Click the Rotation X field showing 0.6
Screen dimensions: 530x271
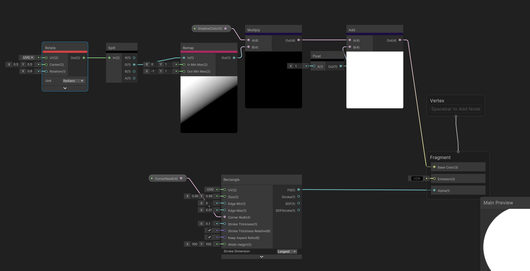click(30, 71)
